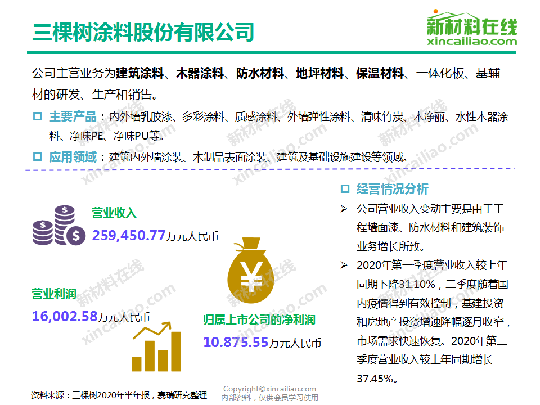Click the text 业务增长所致。
The width and height of the screenshot is (540, 405).
[x=391, y=246]
